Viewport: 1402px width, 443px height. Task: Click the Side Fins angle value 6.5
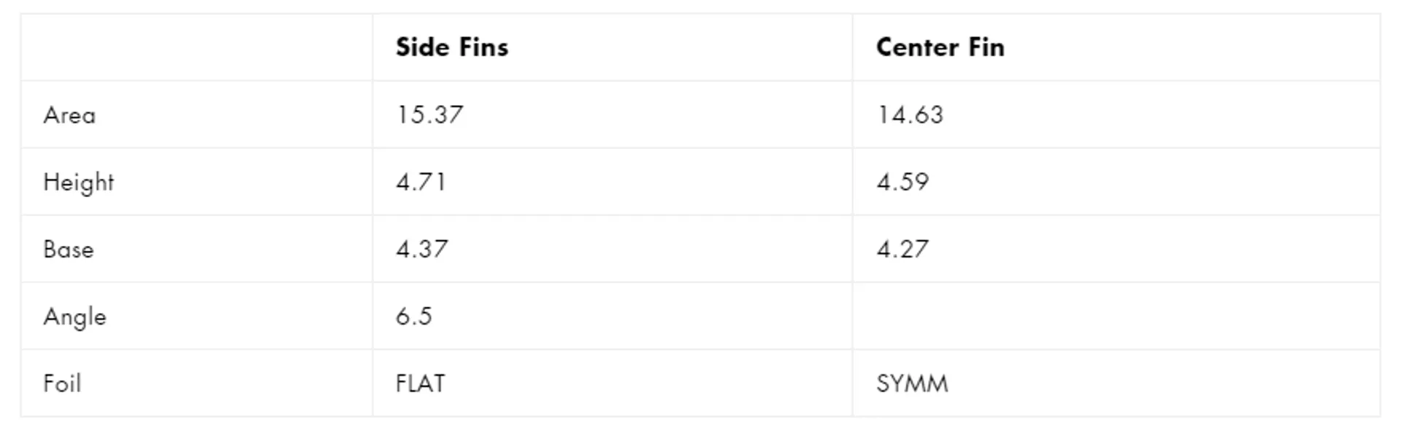414,316
